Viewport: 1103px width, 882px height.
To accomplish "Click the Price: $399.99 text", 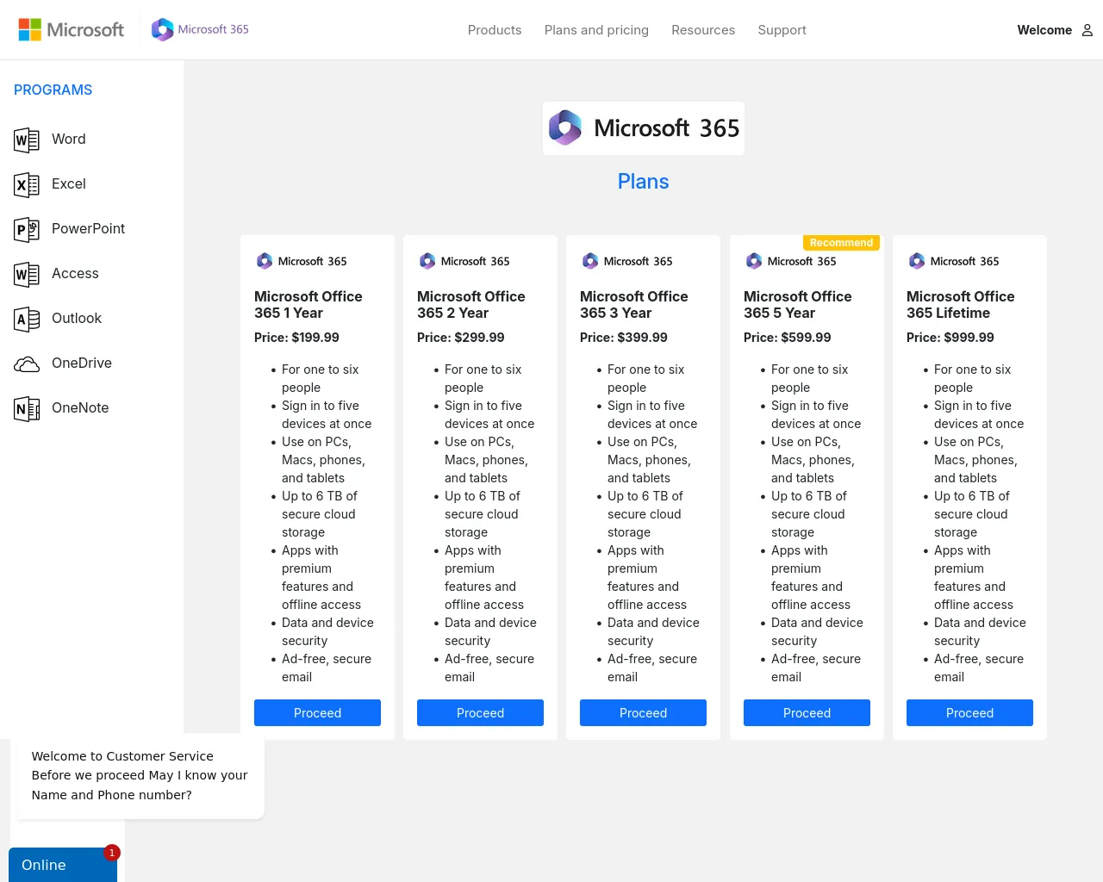I will point(624,338).
